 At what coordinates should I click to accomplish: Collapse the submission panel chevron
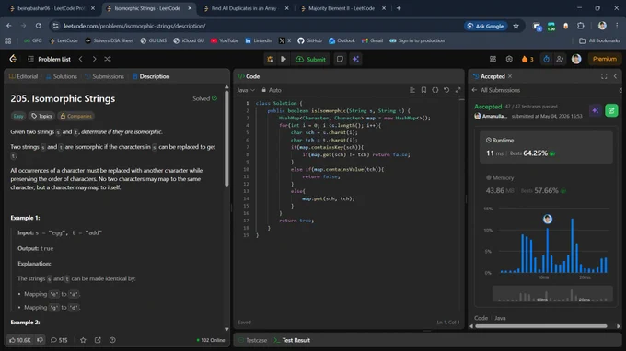615,76
